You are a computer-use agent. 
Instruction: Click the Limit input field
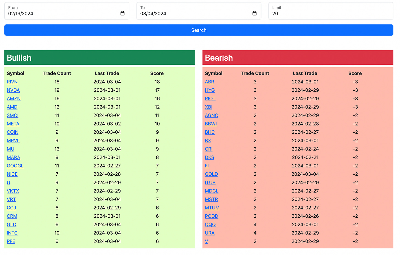331,11
